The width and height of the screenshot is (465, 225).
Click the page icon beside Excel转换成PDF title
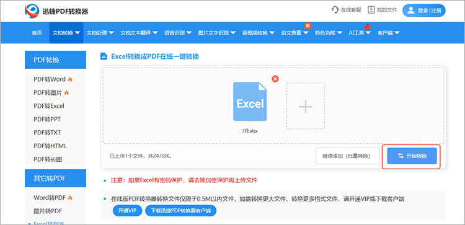[104, 56]
